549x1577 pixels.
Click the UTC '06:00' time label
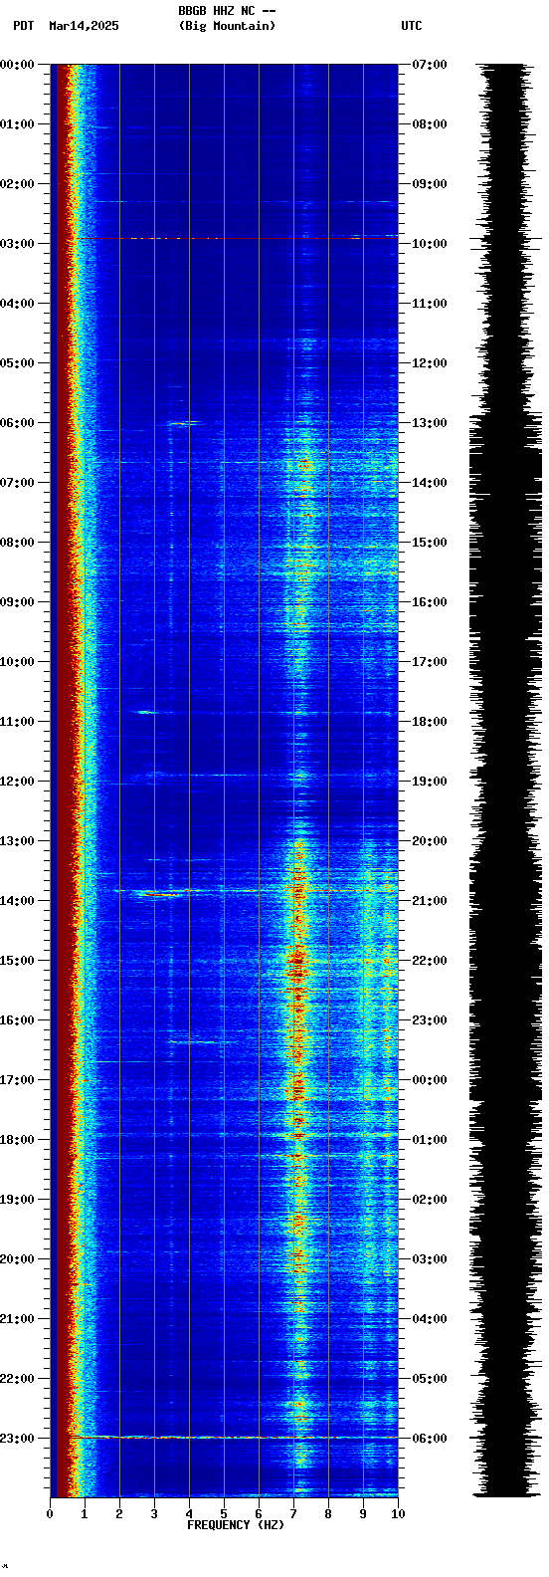tap(430, 1439)
